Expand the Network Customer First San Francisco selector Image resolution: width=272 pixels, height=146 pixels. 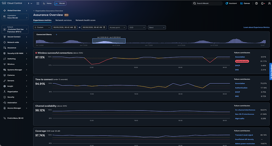click(15, 29)
